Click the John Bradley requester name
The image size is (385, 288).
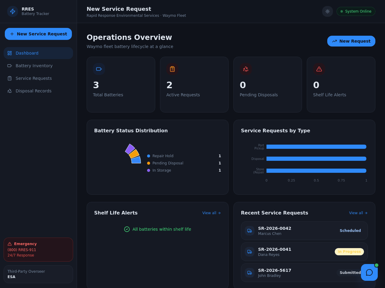(x=269, y=276)
